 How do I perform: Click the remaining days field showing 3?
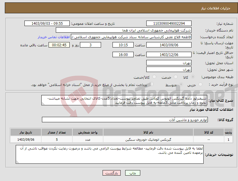90,45
